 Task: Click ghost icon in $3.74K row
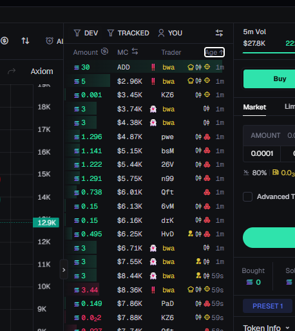[x=153, y=109]
